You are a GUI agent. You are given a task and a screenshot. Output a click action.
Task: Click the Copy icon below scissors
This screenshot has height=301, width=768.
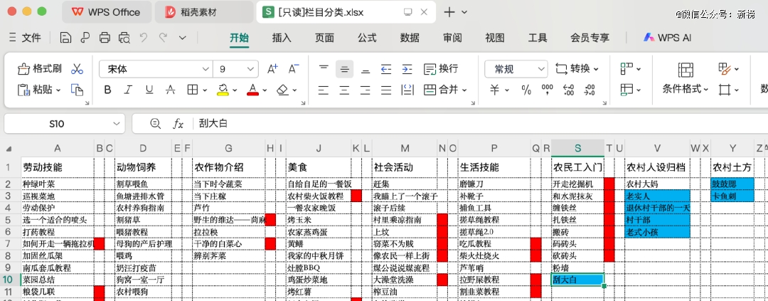[77, 90]
